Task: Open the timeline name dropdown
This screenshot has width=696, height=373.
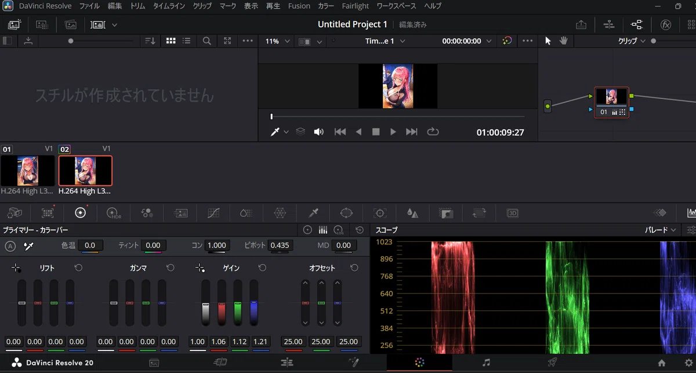Action: pyautogui.click(x=385, y=41)
